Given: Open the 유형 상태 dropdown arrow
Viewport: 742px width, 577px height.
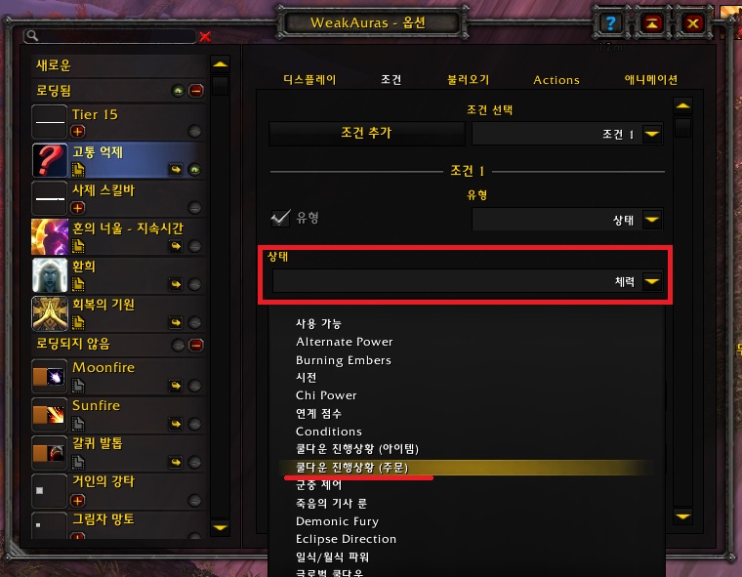Looking at the screenshot, I should [x=652, y=220].
